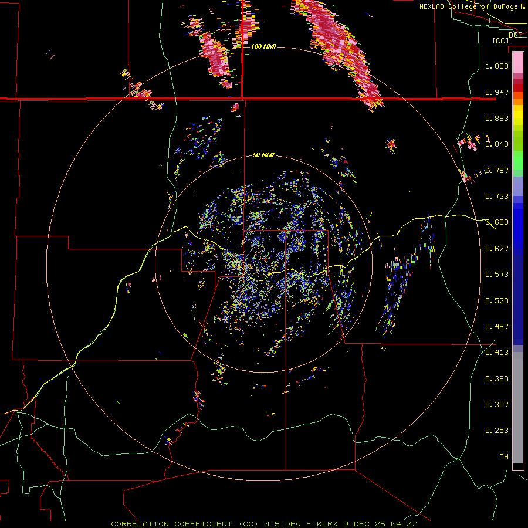Select the 0.520 scale label
This screenshot has width=528, height=528.
497,301
